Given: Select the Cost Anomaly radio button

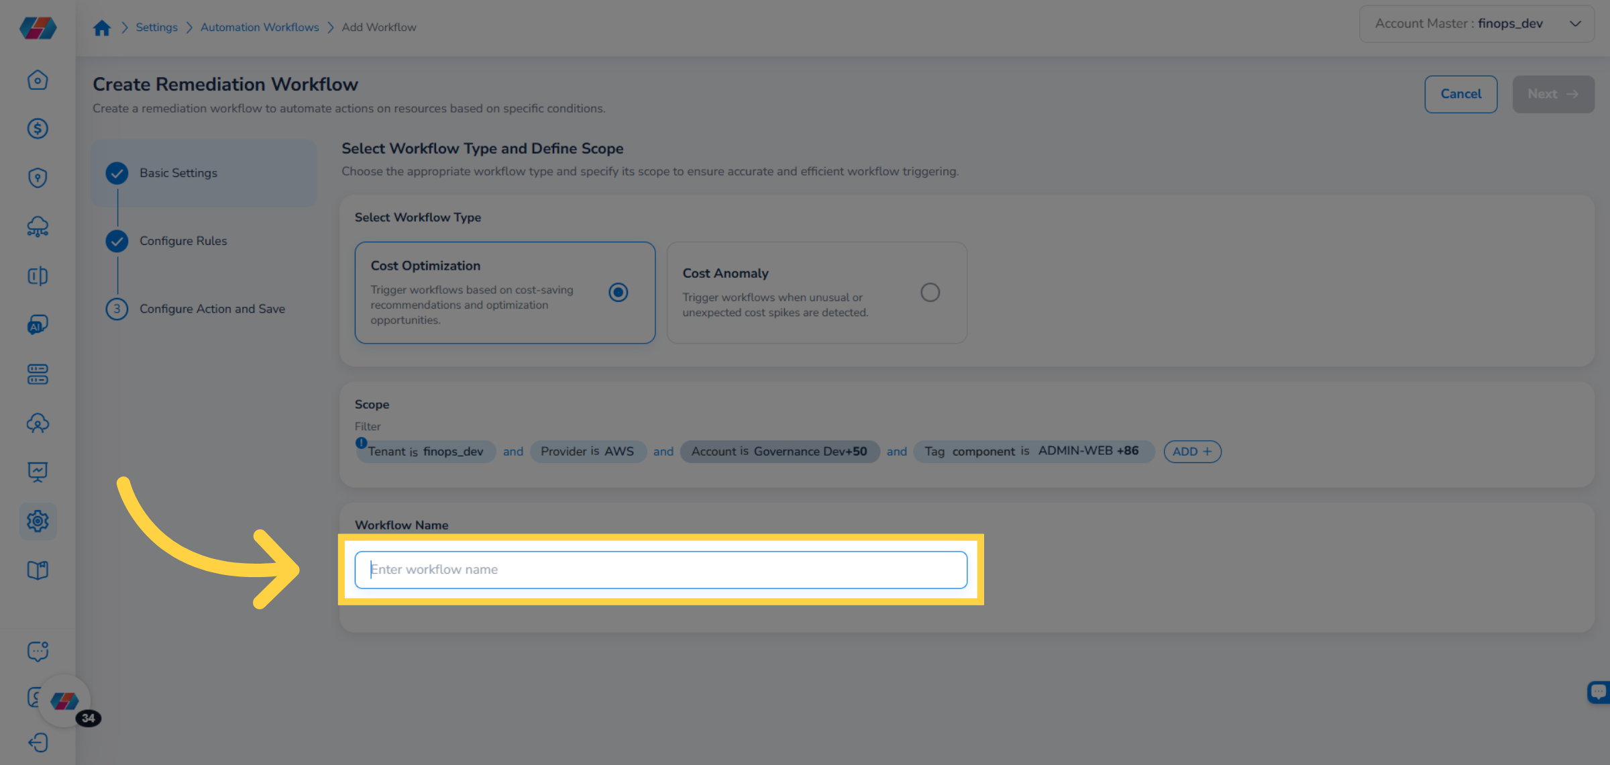Looking at the screenshot, I should (x=930, y=293).
